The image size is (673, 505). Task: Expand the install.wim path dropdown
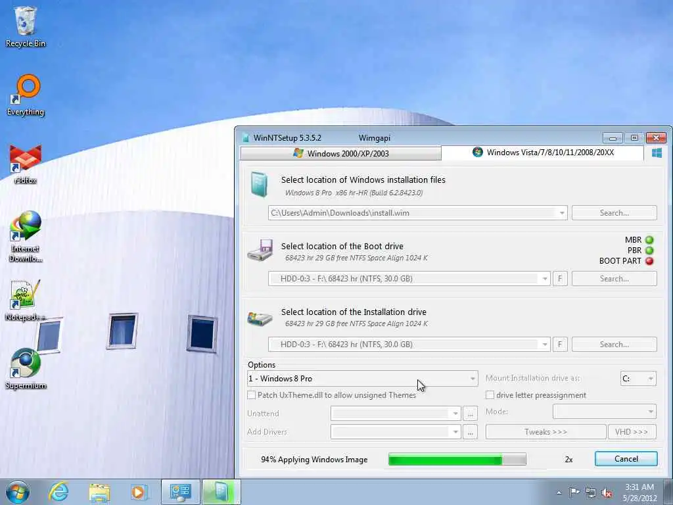(x=561, y=213)
